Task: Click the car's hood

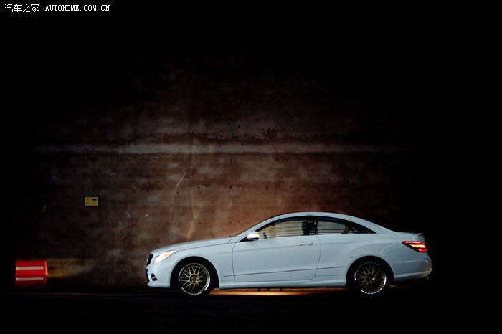Action: 194,245
